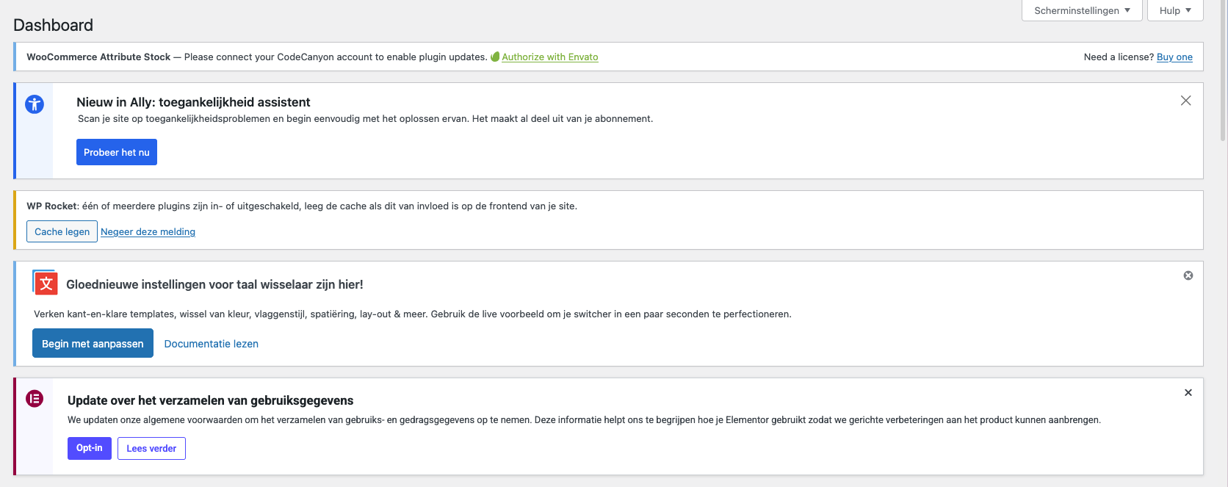Dismiss the language switcher settings notice
The height and width of the screenshot is (487, 1228).
[x=1188, y=275]
